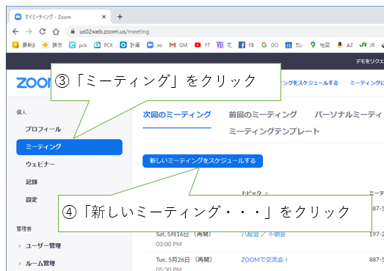Image resolution: width=384 pixels, height=271 pixels.
Task: Close the マイミーティング - Zoom tab
Action: [x=104, y=17]
